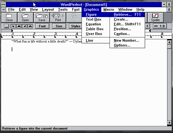Choose Retrieve... F11 in Figure submenu
This screenshot has height=133, width=173.
[x=127, y=15]
